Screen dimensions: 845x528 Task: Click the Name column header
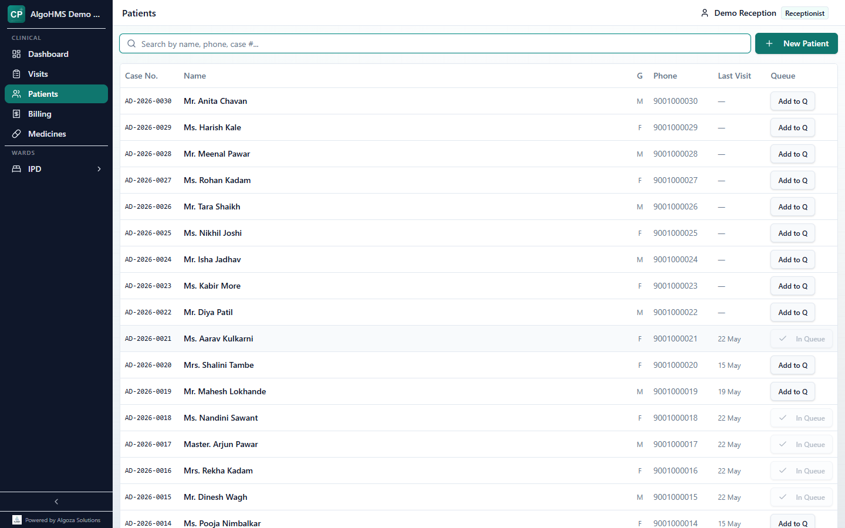coord(195,76)
